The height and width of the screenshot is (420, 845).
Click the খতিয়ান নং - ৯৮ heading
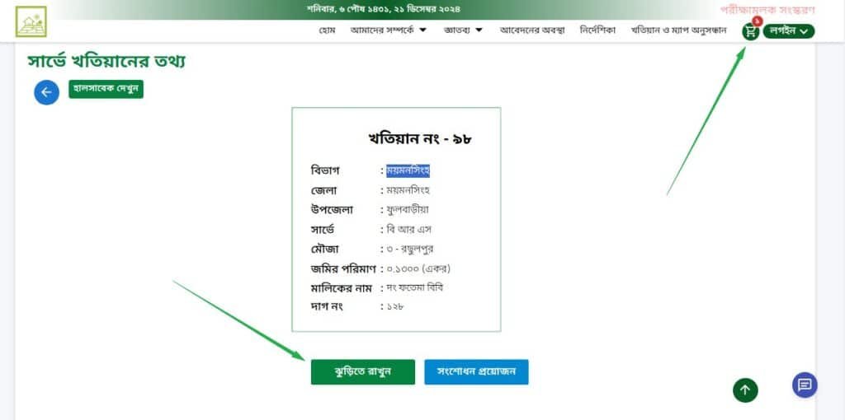[420, 138]
